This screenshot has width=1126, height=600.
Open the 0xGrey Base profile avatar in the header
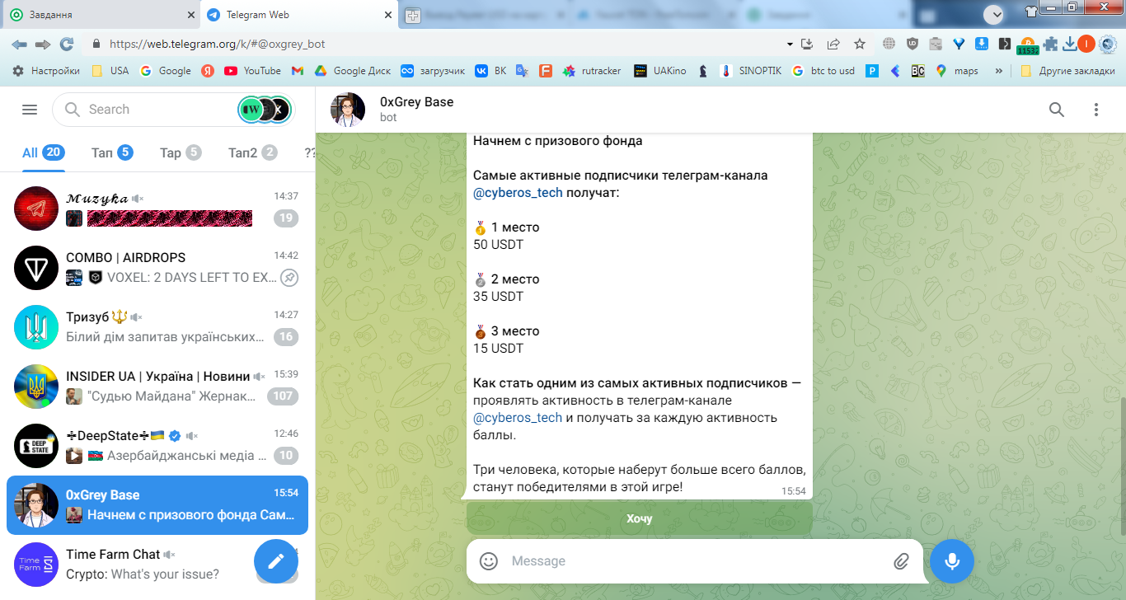click(348, 110)
